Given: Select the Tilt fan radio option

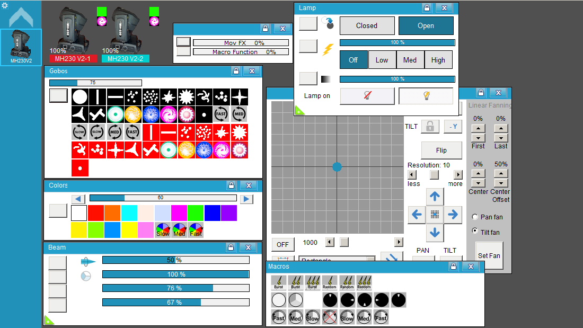Looking at the screenshot, I should 475,231.
